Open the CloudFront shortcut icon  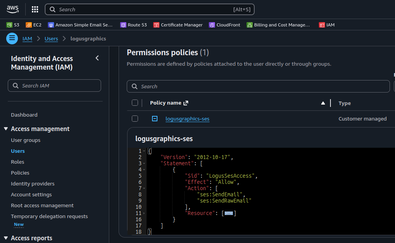tap(212, 25)
